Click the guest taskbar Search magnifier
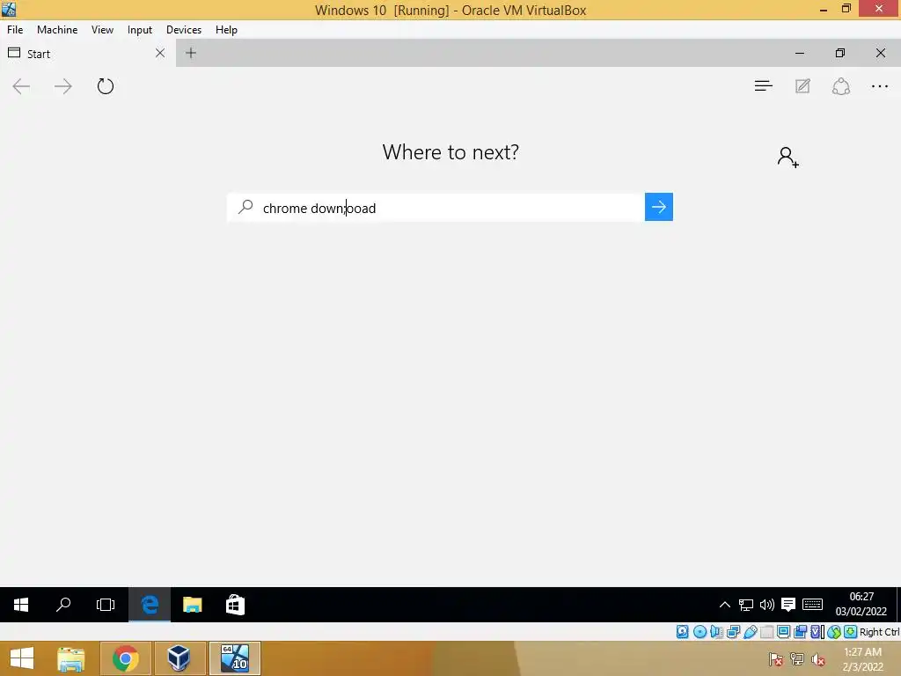Image resolution: width=901 pixels, height=676 pixels. [63, 605]
